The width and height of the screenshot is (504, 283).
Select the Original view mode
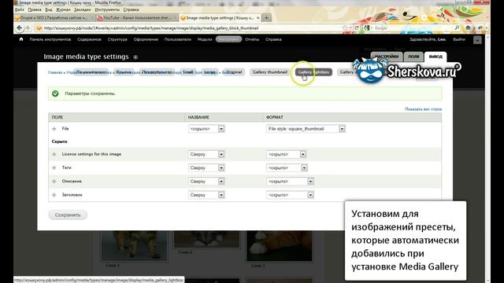[x=234, y=72]
